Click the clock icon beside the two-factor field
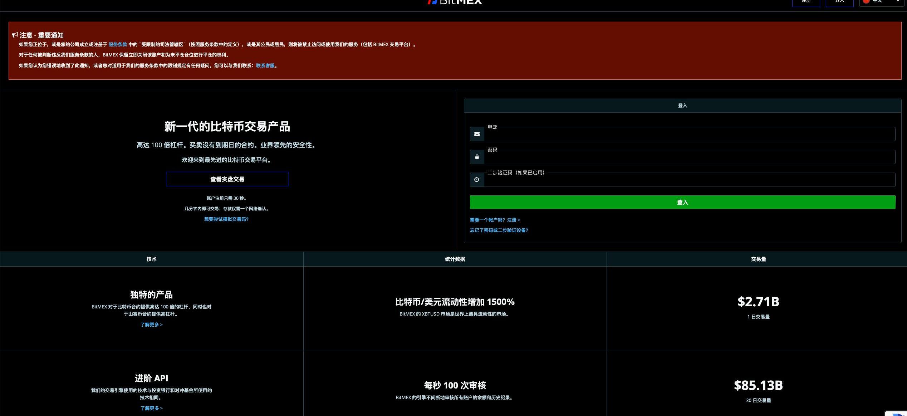Image resolution: width=907 pixels, height=416 pixels. tap(477, 180)
